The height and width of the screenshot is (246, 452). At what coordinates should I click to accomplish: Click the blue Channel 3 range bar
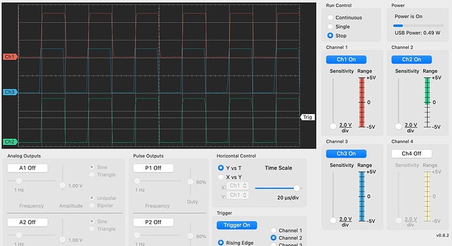click(x=362, y=196)
